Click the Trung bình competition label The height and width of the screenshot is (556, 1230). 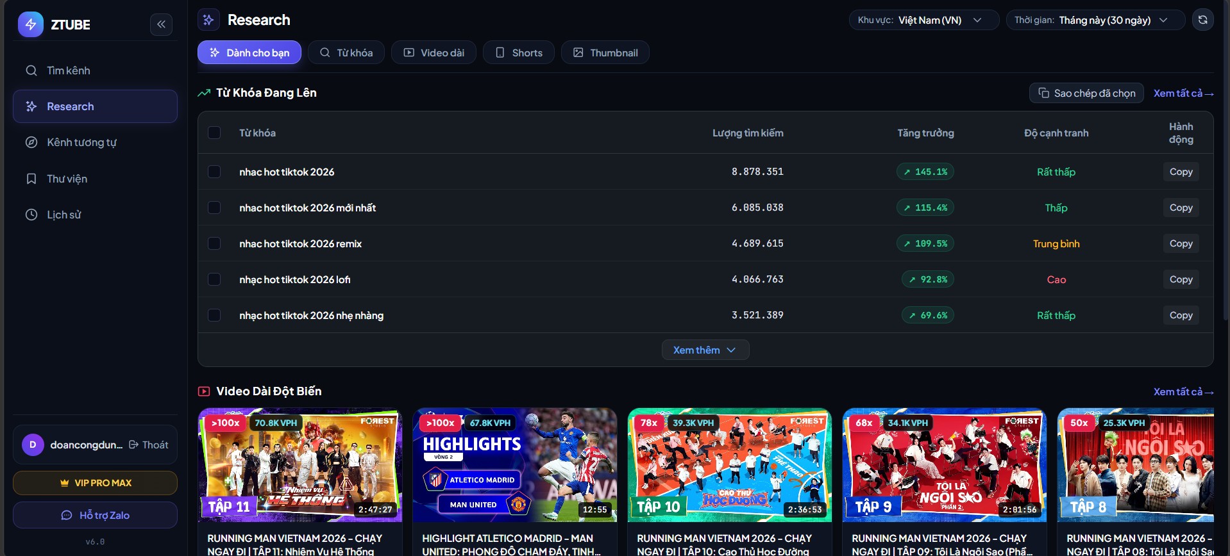pos(1056,243)
